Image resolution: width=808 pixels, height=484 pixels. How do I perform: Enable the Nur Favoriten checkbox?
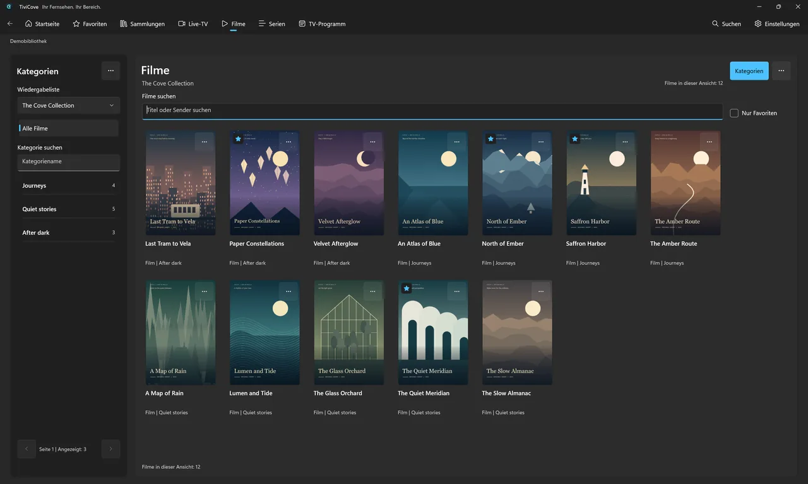click(734, 113)
